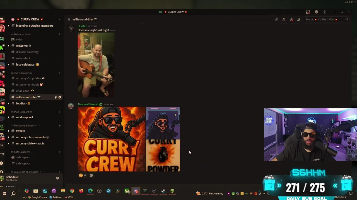This screenshot has height=200, width=357.
Task: Click ThomasEllwood's avatar beside his message
Action: [x=71, y=106]
